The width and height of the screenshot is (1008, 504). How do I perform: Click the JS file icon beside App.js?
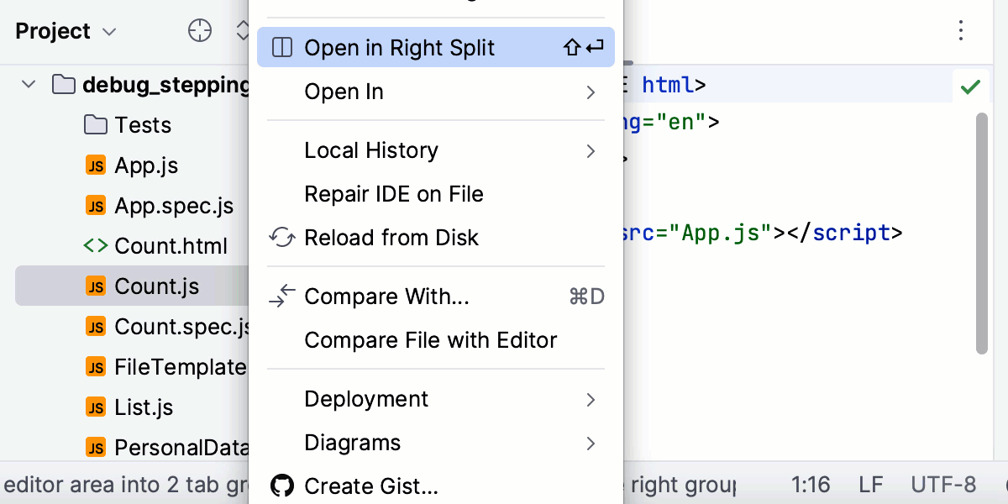96,165
